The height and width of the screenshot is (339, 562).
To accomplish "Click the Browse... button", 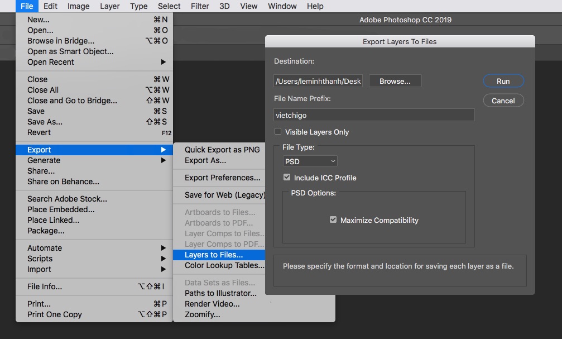I will point(395,81).
